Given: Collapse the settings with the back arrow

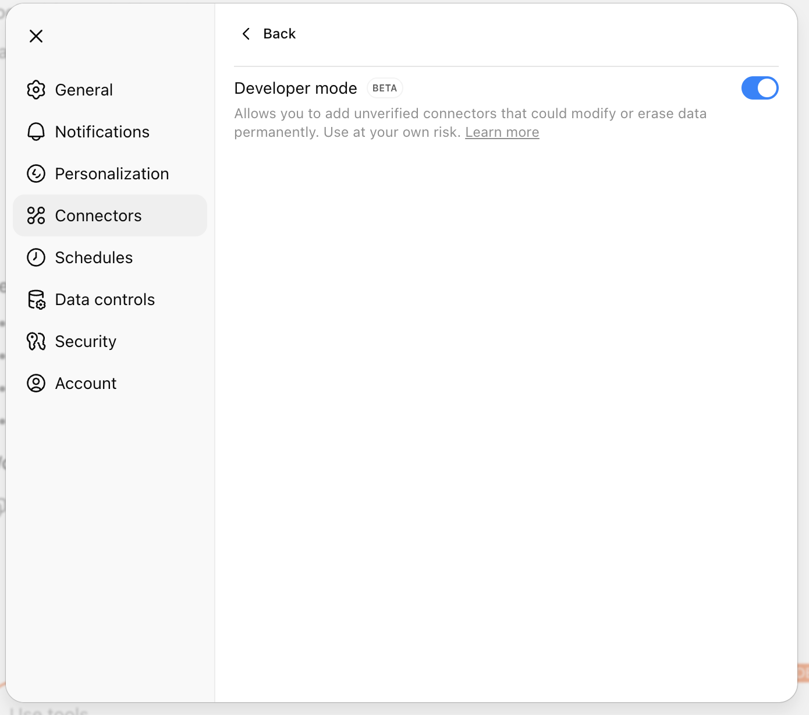Looking at the screenshot, I should coord(246,34).
